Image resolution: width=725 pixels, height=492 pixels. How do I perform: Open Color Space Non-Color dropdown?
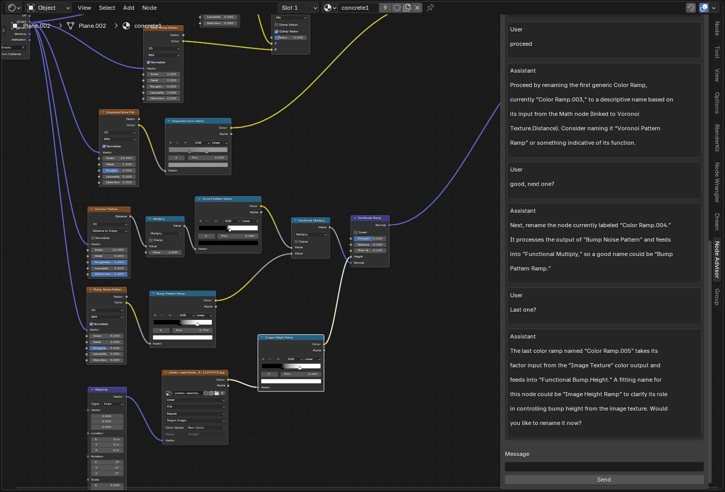coord(206,428)
